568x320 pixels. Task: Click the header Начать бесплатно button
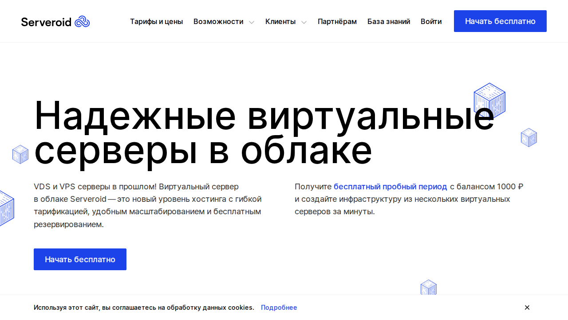[500, 21]
